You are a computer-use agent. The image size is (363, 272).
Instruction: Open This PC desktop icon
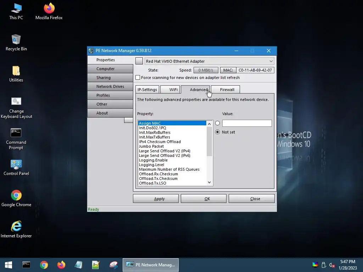16,12
